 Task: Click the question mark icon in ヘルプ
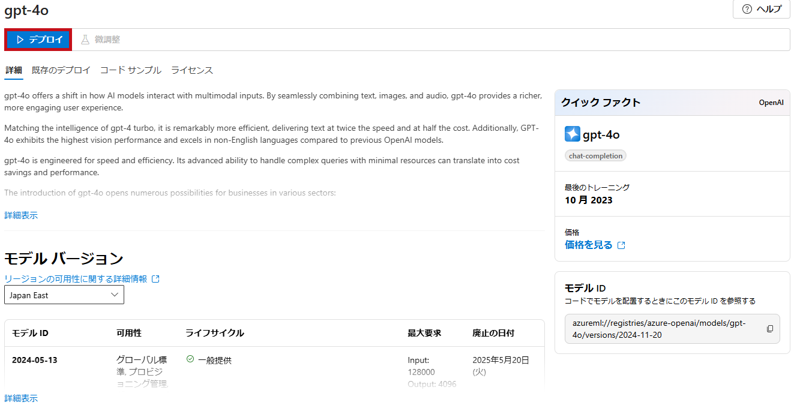[x=747, y=9]
